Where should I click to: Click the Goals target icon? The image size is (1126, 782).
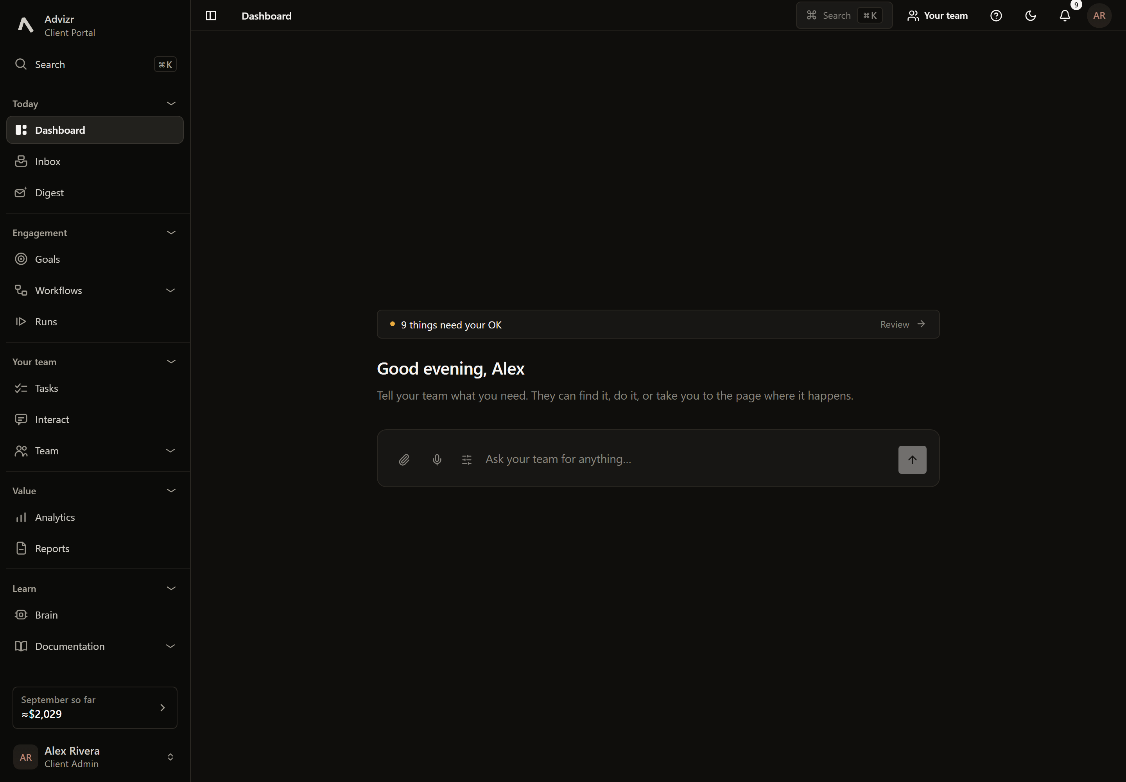click(21, 259)
